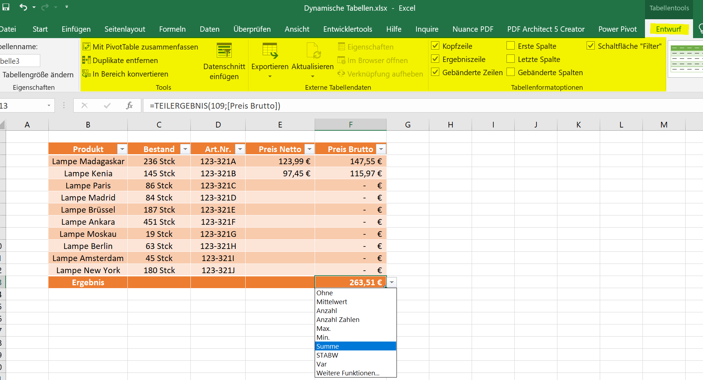
Task: Click the Datenschnitt einfügen icon
Action: point(224,50)
